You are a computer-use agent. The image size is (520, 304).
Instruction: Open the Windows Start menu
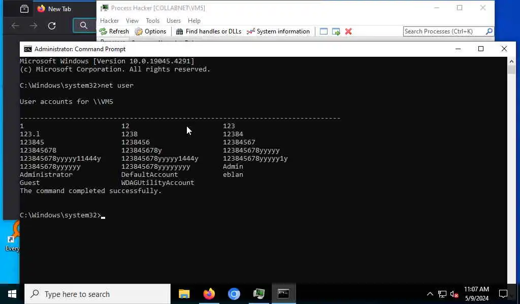pos(12,294)
